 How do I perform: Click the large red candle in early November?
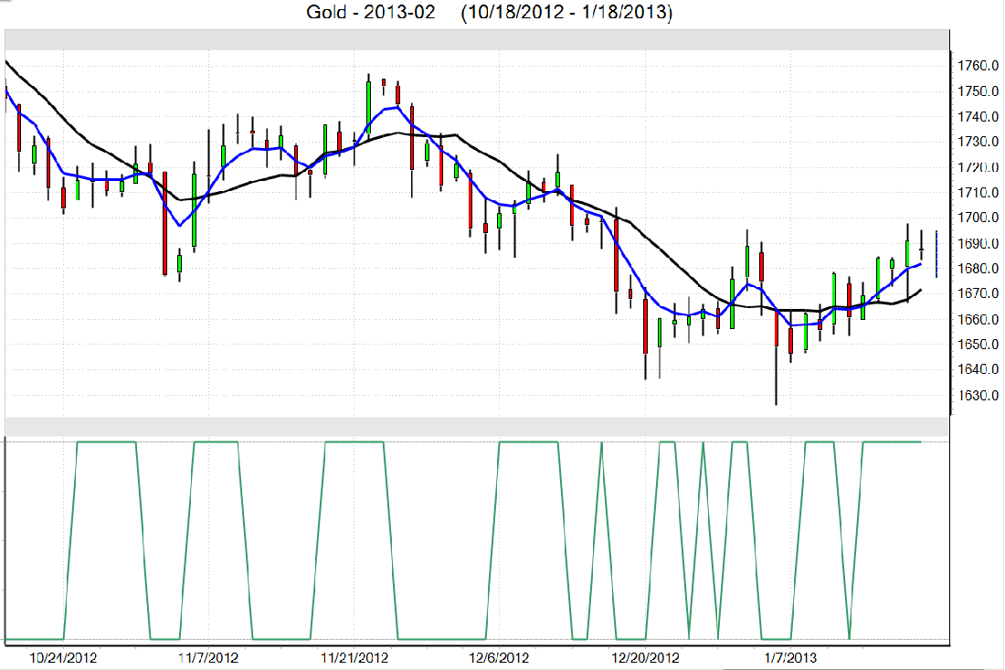click(x=164, y=222)
